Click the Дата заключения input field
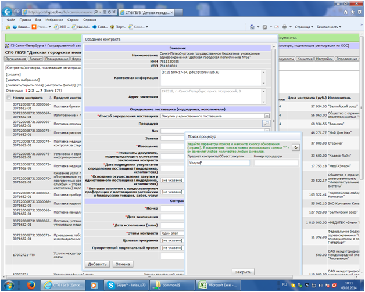The image size is (365, 292). pos(173,217)
